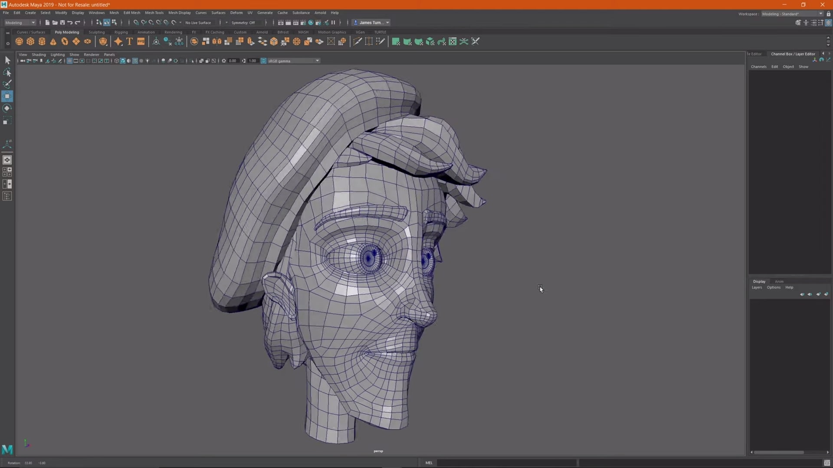
Task: Activate the Select tool in the toolbox
Action: click(7, 60)
